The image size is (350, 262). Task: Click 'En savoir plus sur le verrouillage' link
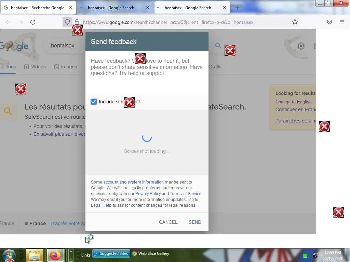pos(59,134)
